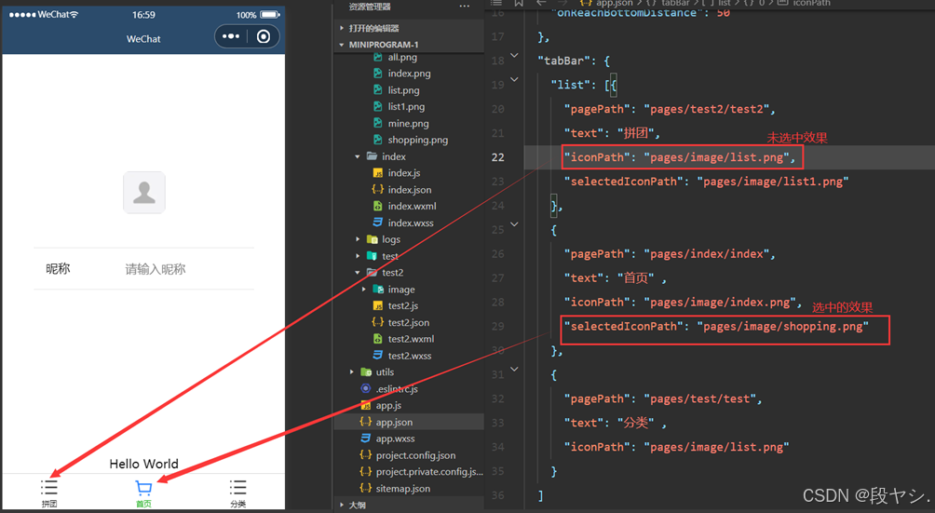
Task: Switch to the 首页 shopping cart tab
Action: click(x=143, y=493)
